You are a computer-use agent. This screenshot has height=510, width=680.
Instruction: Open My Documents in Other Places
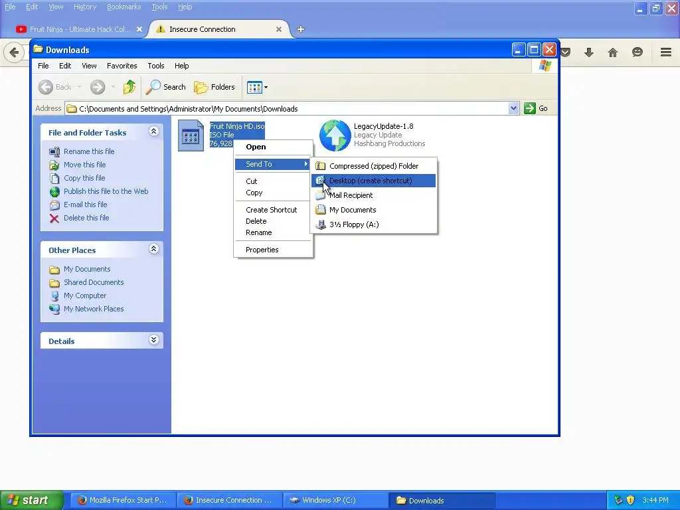click(87, 270)
